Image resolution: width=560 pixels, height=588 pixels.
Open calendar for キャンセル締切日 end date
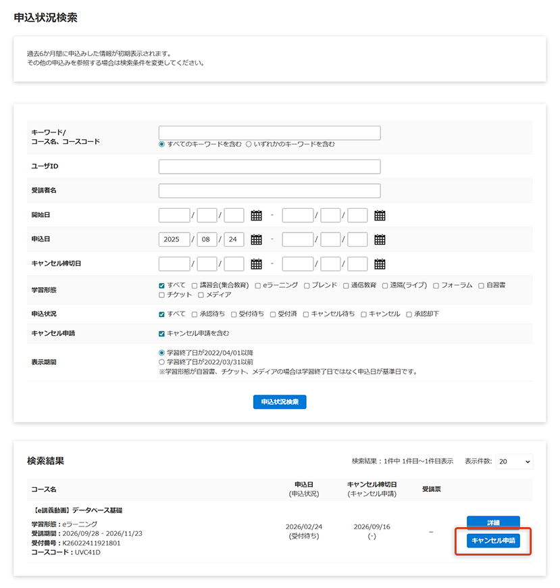coord(380,264)
